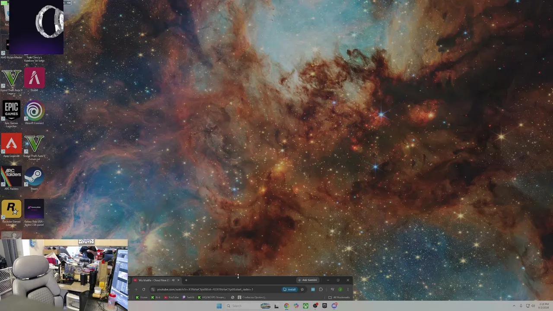Open the Chrome three-dot menu

tap(348, 289)
